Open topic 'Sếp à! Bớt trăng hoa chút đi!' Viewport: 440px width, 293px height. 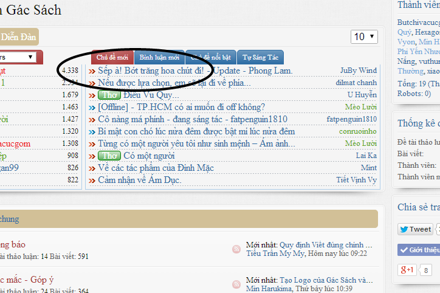195,71
